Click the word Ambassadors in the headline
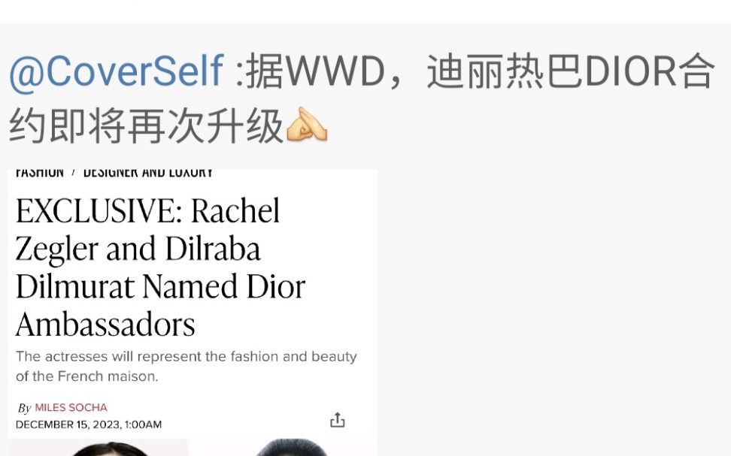Screen dimensions: 731x456 point(105,325)
